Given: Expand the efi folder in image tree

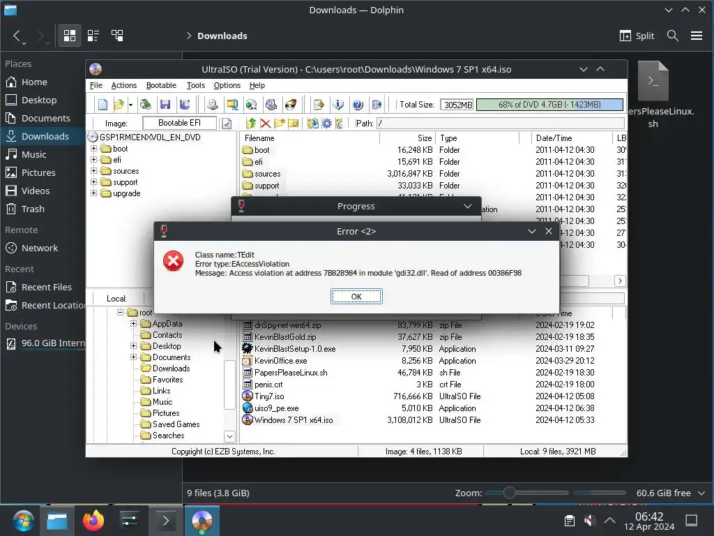Looking at the screenshot, I should 93,160.
